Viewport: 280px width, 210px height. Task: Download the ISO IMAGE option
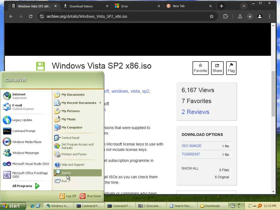pos(191,146)
